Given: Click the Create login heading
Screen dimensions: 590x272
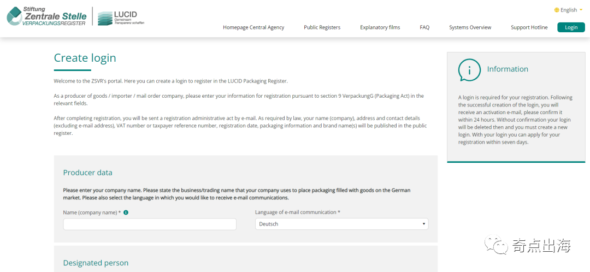Looking at the screenshot, I should (x=85, y=58).
